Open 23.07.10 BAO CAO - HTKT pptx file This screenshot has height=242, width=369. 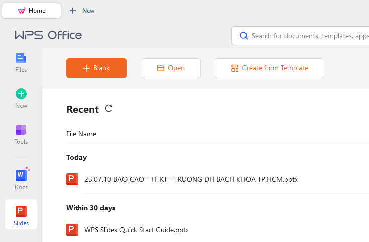click(x=191, y=179)
